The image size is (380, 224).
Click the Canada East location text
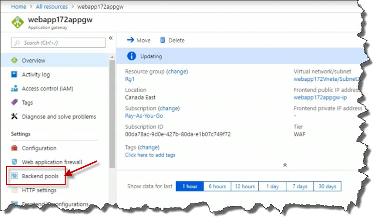(x=140, y=97)
